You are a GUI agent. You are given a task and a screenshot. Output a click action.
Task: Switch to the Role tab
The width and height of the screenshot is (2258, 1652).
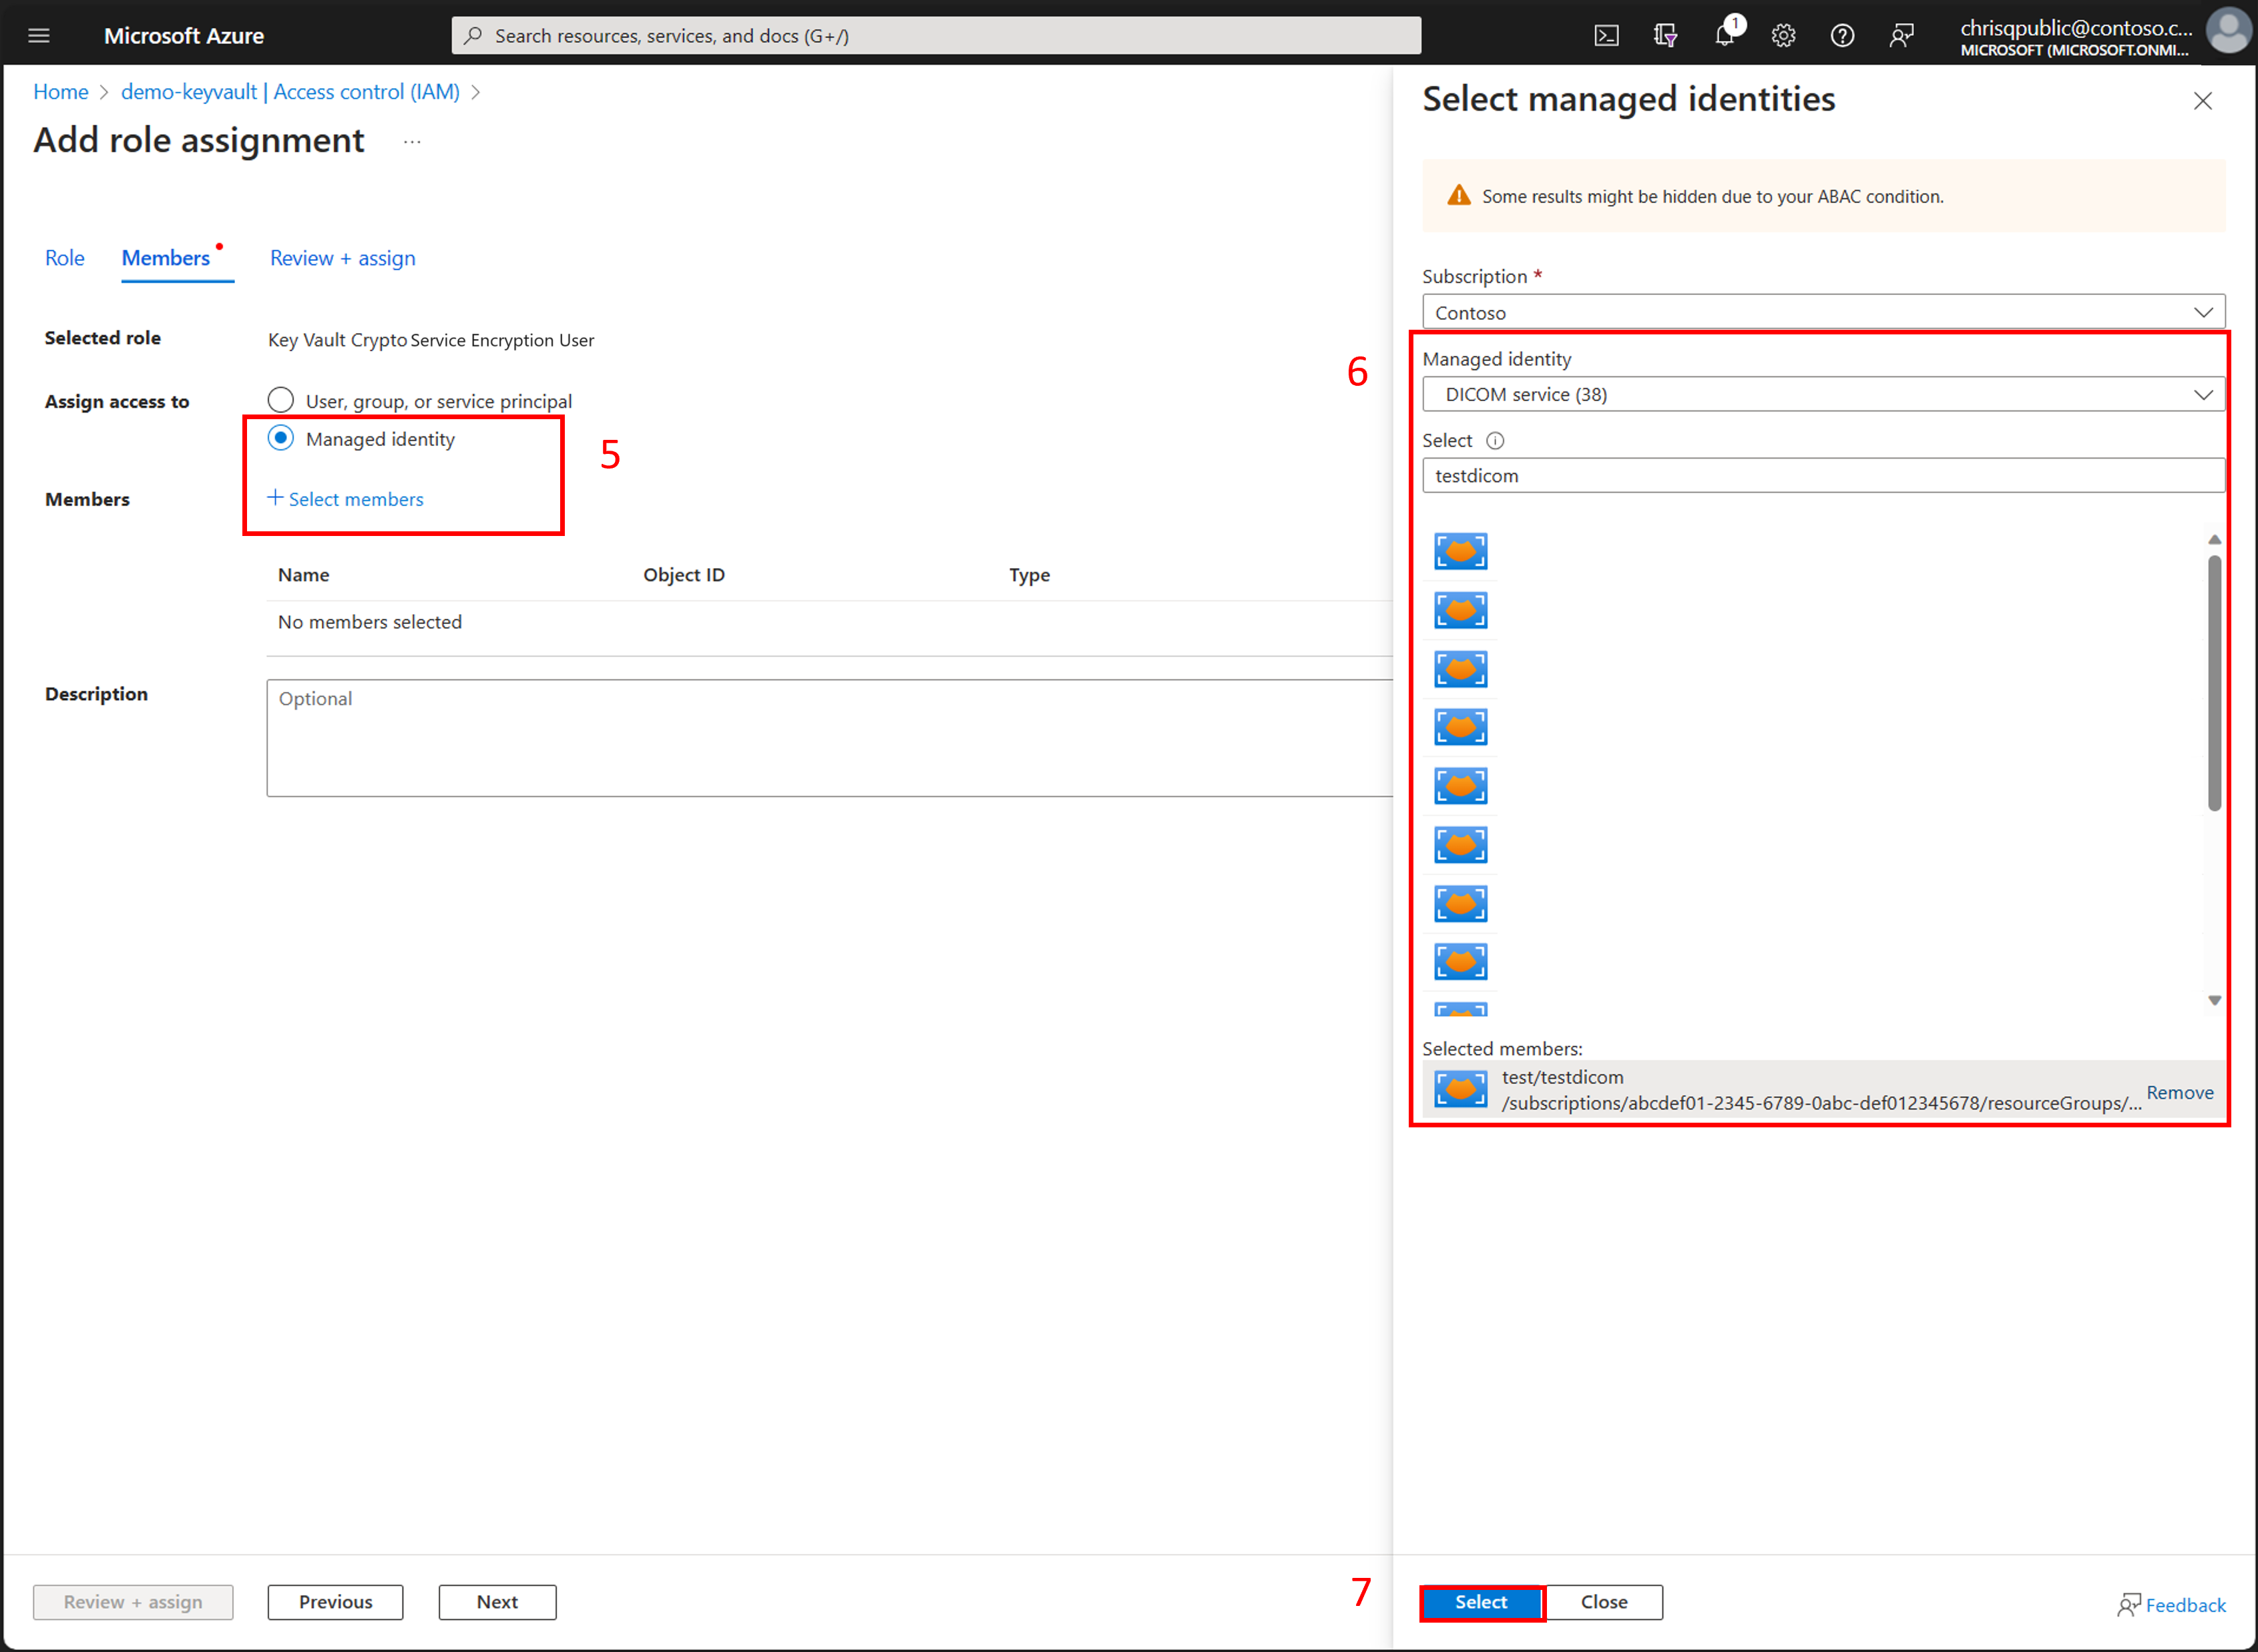(x=64, y=258)
